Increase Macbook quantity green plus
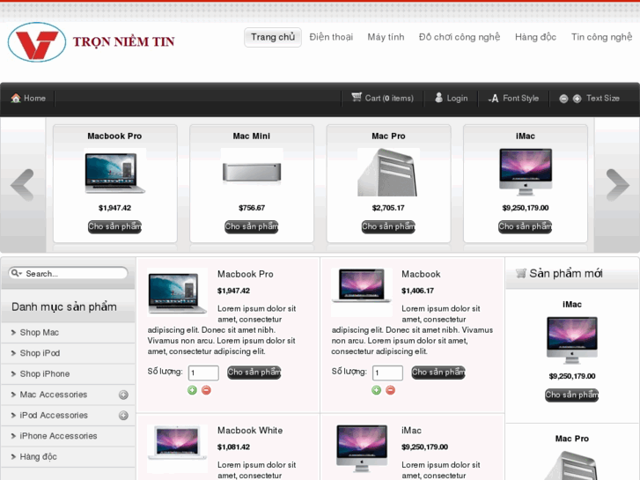 376,390
